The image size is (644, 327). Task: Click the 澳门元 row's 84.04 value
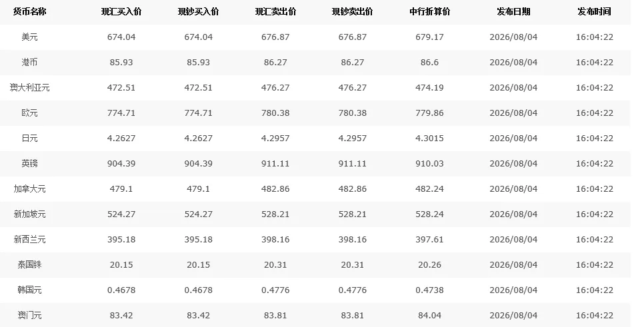pos(429,316)
